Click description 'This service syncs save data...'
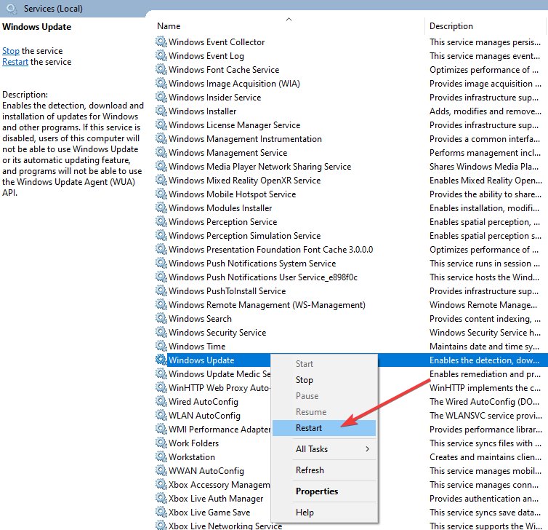548x530 pixels. [485, 512]
